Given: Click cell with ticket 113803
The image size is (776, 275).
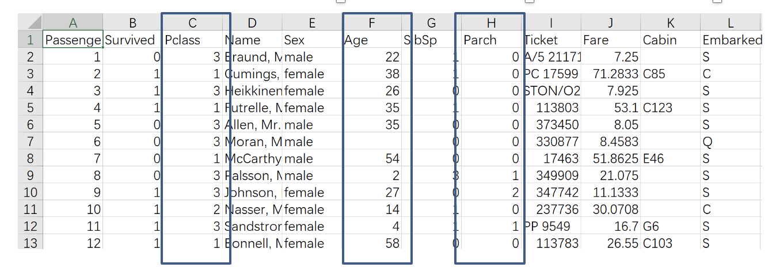Looking at the screenshot, I should coord(551,108).
